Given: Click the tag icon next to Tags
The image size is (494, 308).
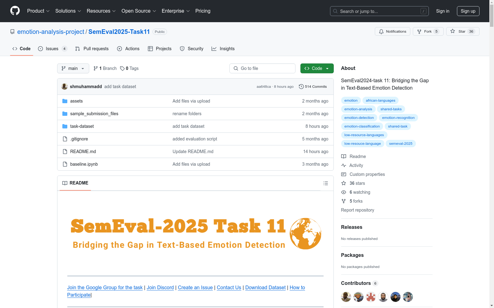Looking at the screenshot, I should [x=122, y=68].
